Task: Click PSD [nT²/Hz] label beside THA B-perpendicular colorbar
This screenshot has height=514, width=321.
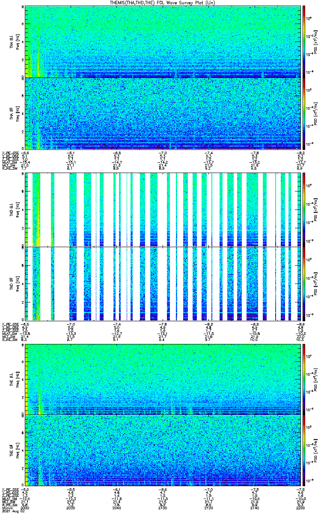Action: tap(316, 42)
